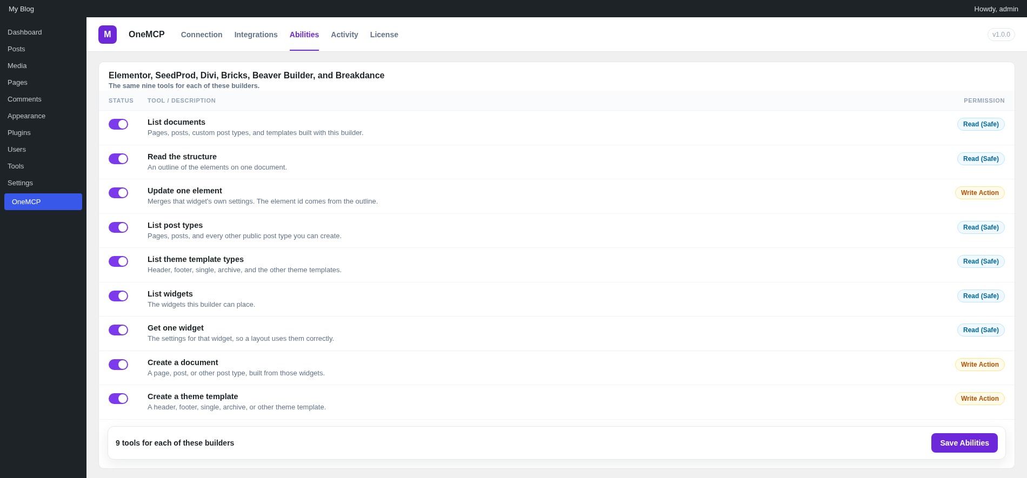Toggle the List post types switch
This screenshot has width=1027, height=478.
(118, 227)
